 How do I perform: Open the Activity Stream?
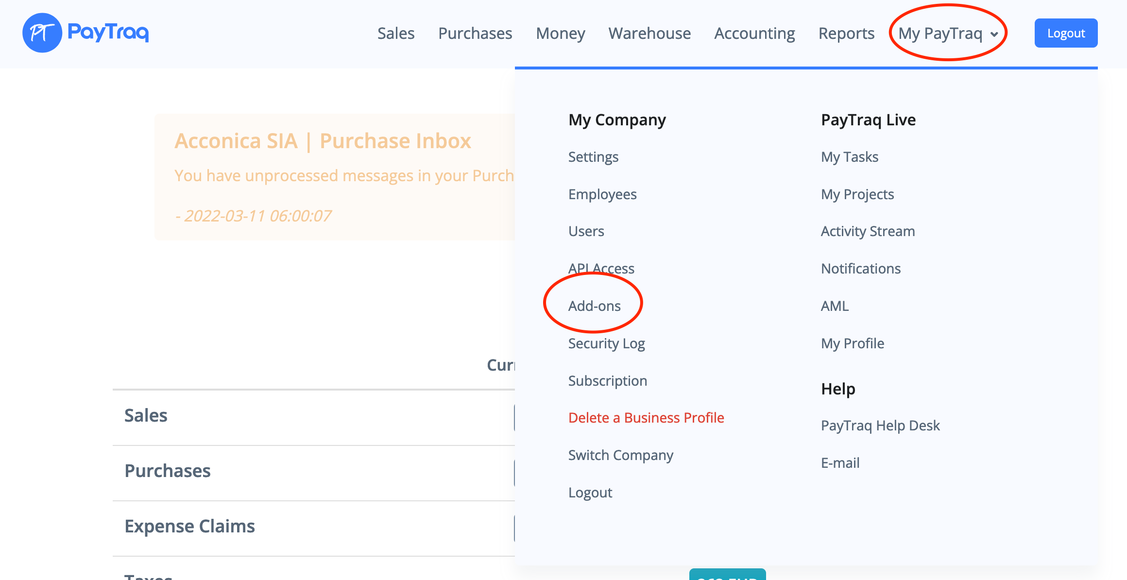(x=867, y=231)
